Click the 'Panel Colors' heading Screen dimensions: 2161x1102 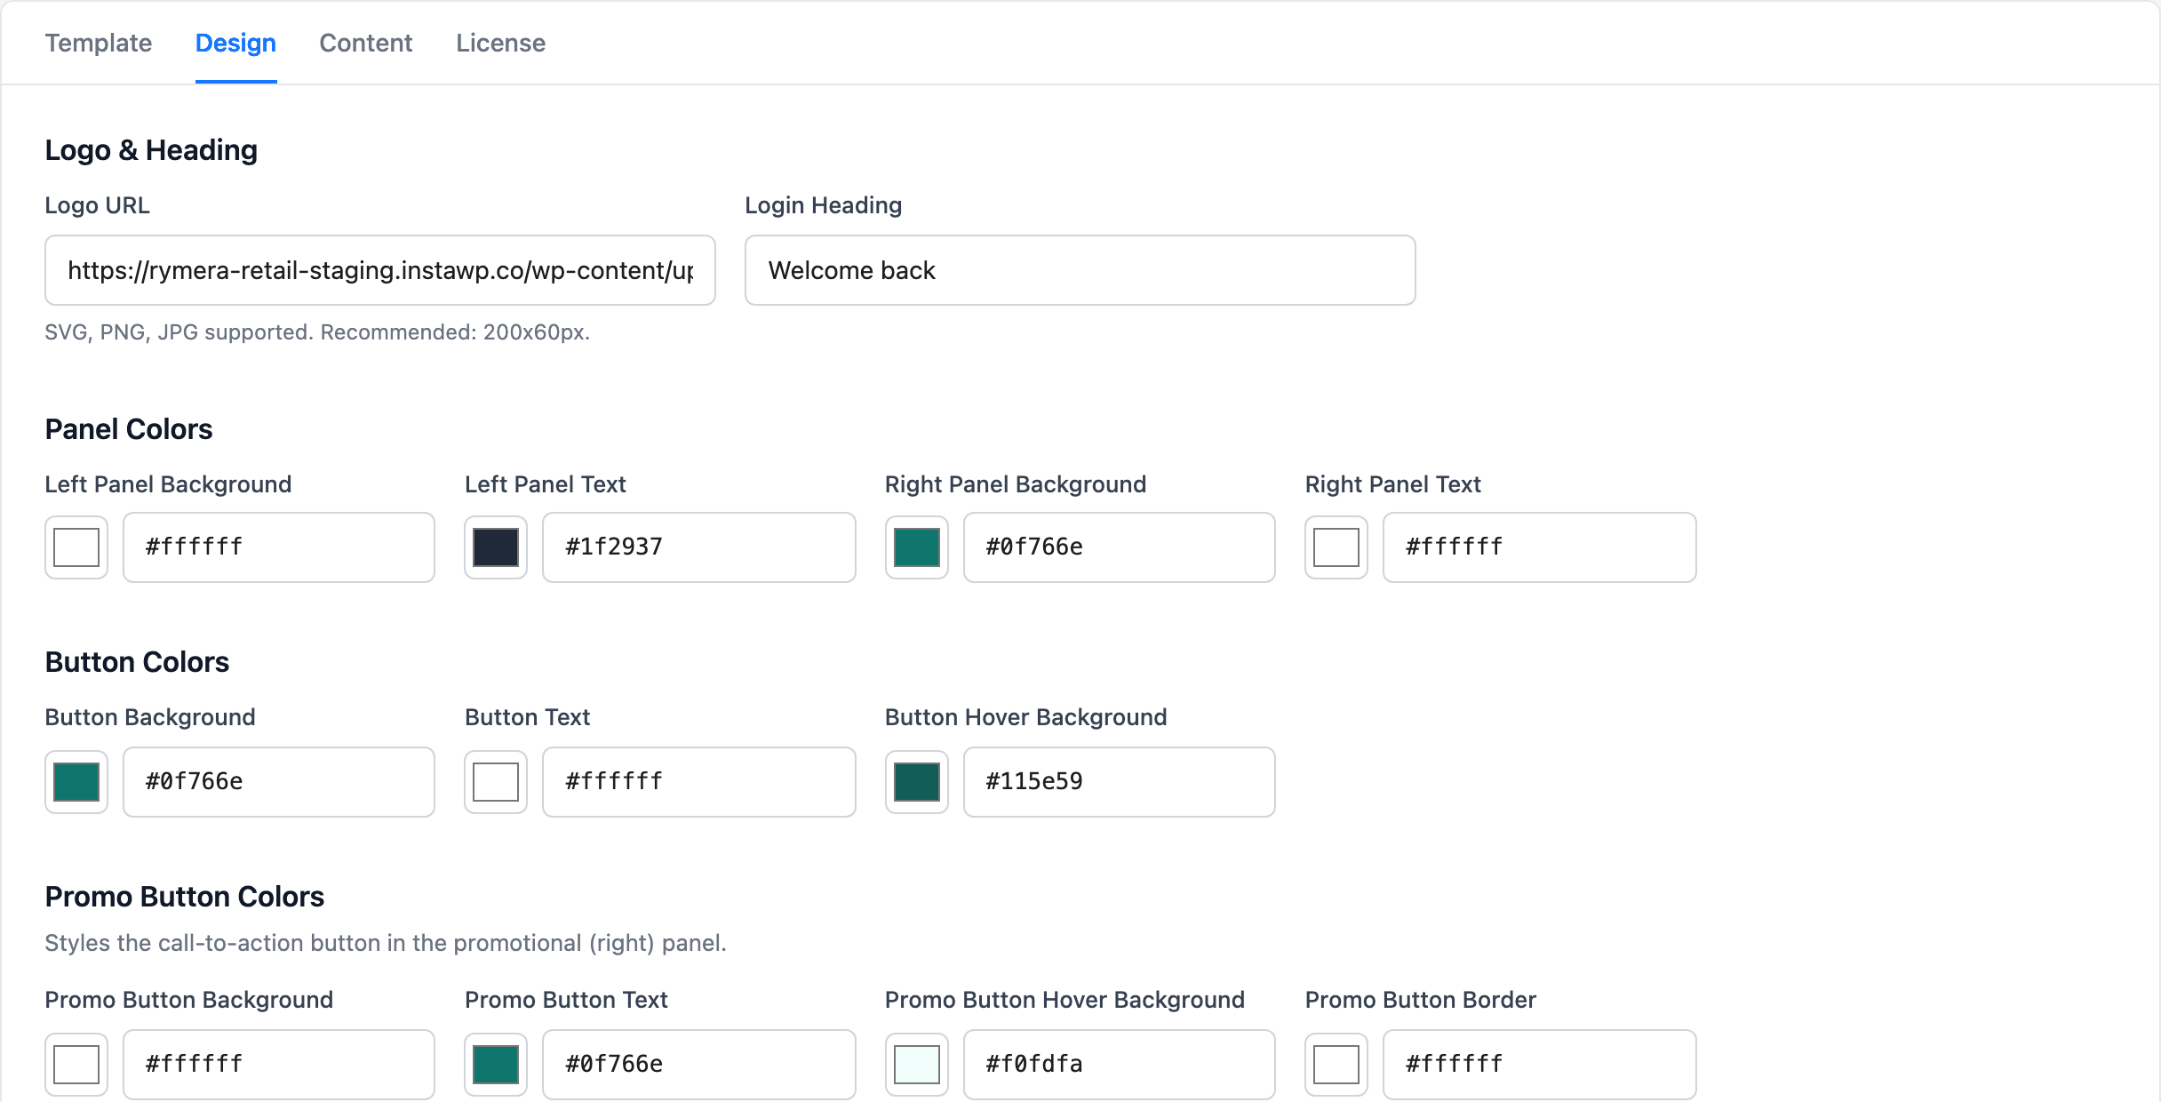point(129,429)
